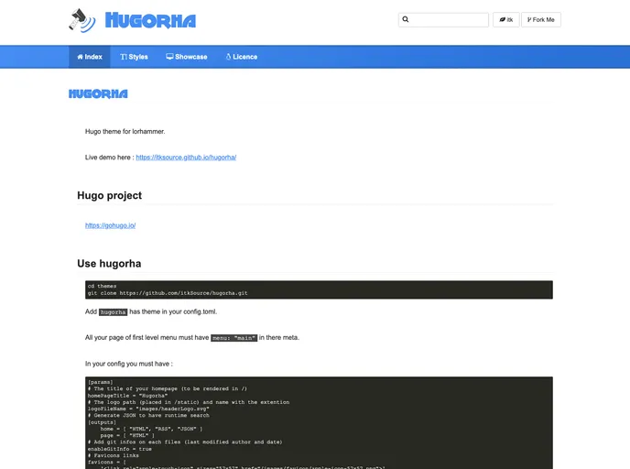630x469 pixels.
Task: Follow the gohugo.io link
Action: click(x=110, y=225)
